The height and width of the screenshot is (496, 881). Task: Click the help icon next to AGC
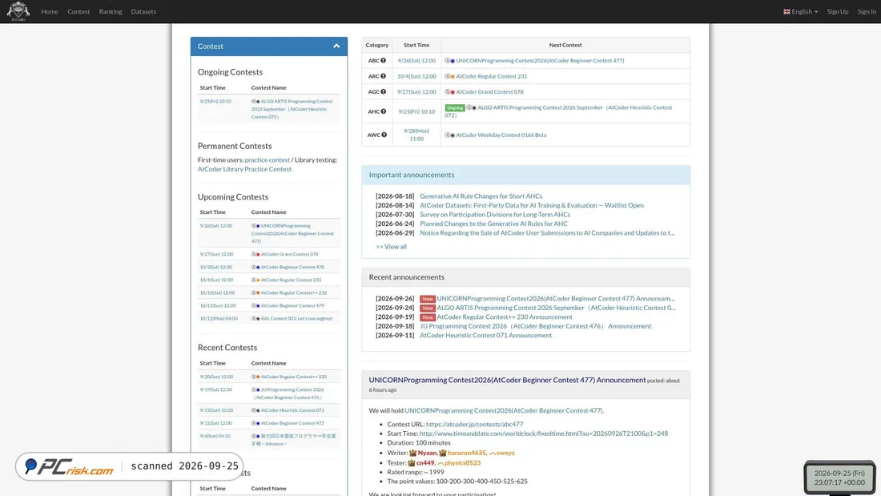pyautogui.click(x=383, y=91)
